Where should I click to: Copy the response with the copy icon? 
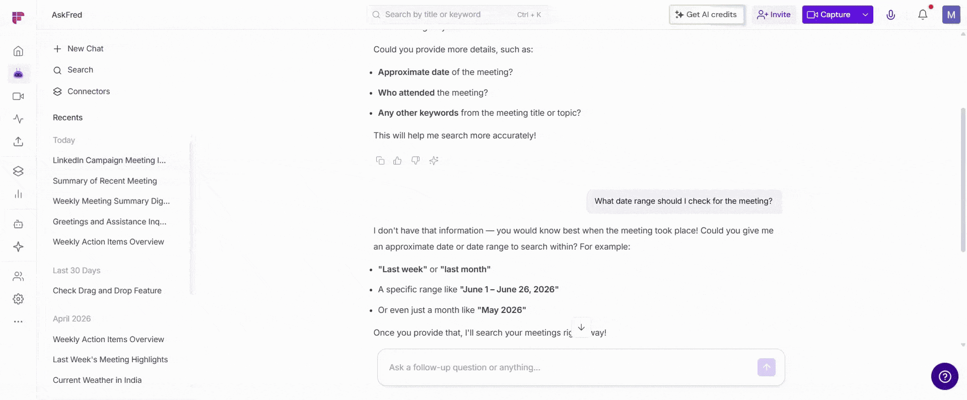380,161
